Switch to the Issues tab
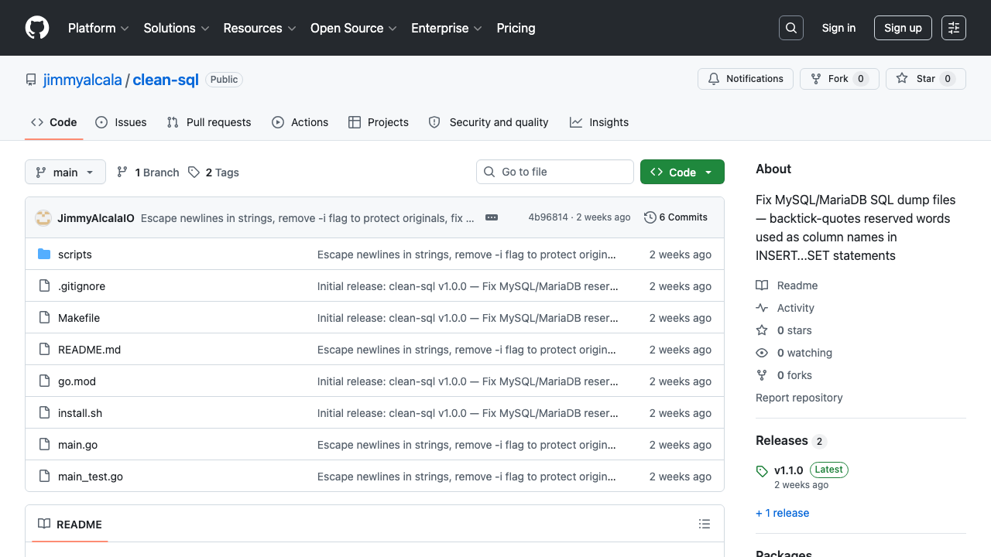The image size is (991, 557). [122, 122]
